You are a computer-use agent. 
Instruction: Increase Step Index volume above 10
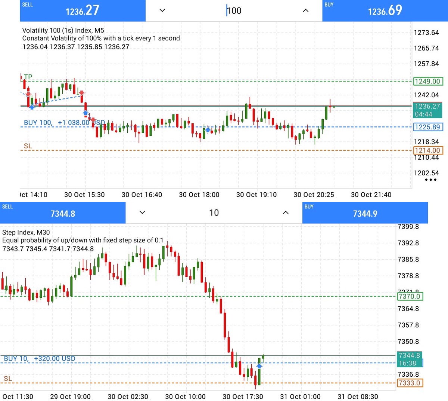[x=286, y=212]
